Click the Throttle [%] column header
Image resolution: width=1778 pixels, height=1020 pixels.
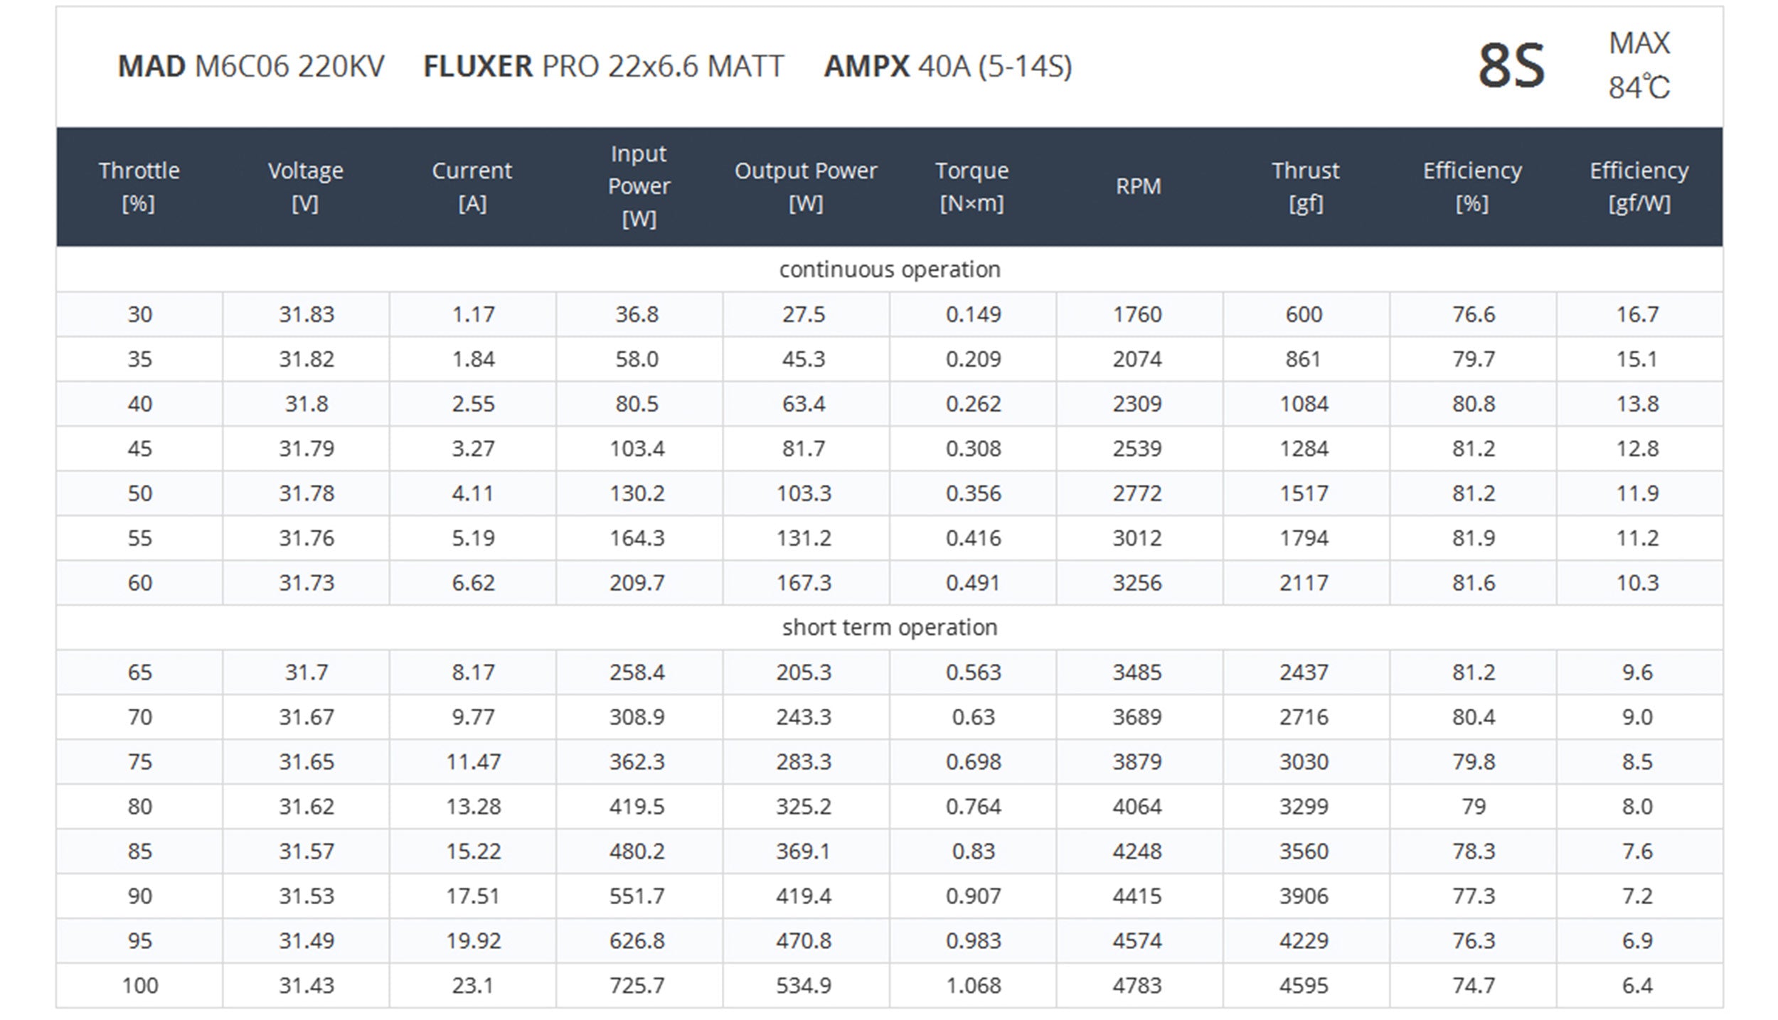(x=139, y=187)
